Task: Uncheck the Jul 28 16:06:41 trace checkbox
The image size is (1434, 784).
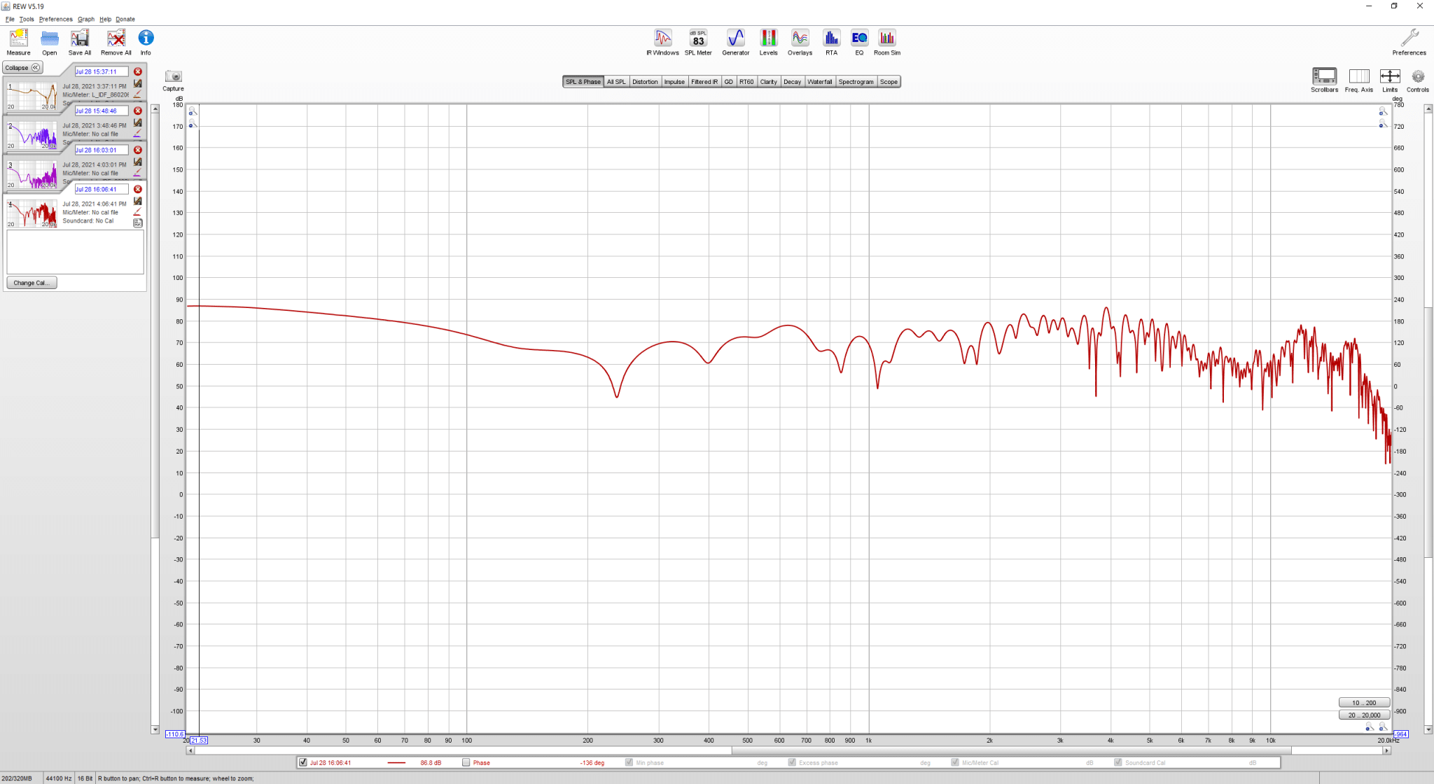Action: tap(302, 762)
